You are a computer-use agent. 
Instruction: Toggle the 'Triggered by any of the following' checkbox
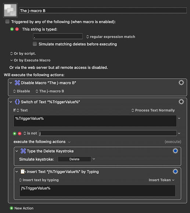pyautogui.click(x=7, y=22)
